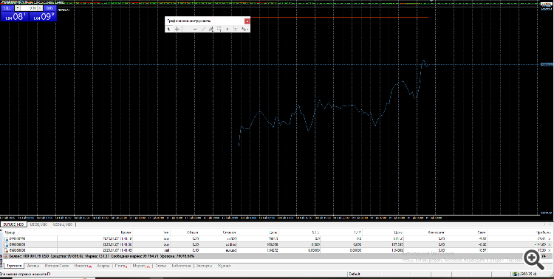Select the Fibonacci retracement tool

219,29
